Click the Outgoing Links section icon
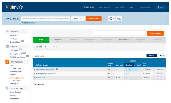 tap(7, 88)
